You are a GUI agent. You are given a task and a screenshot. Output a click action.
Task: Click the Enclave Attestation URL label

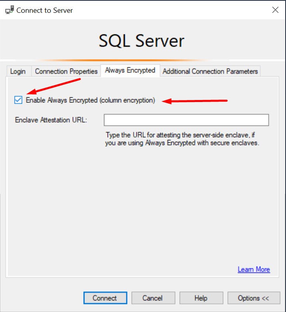[51, 120]
